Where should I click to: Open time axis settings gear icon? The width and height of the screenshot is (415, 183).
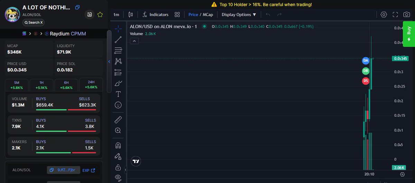pyautogui.click(x=402, y=174)
